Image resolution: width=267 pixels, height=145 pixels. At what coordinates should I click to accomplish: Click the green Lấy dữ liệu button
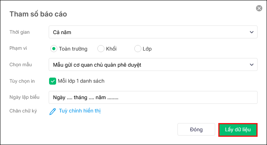point(238,130)
